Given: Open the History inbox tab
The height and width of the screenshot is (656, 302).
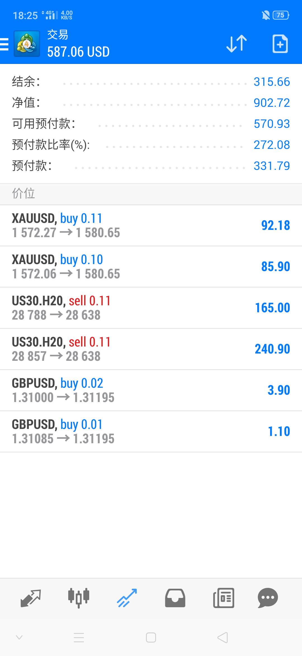Looking at the screenshot, I should tap(175, 598).
